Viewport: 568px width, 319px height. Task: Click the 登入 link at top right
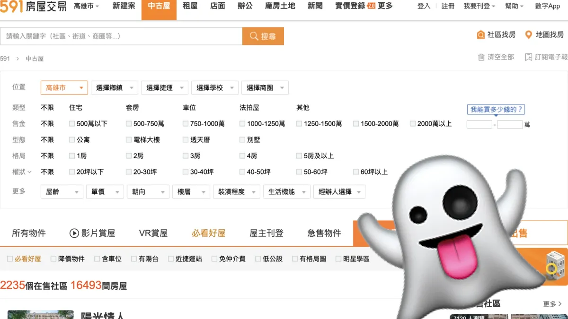(x=423, y=6)
